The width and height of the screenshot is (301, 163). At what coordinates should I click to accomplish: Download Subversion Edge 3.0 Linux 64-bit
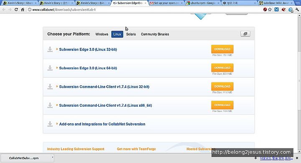pyautogui.click(x=222, y=68)
